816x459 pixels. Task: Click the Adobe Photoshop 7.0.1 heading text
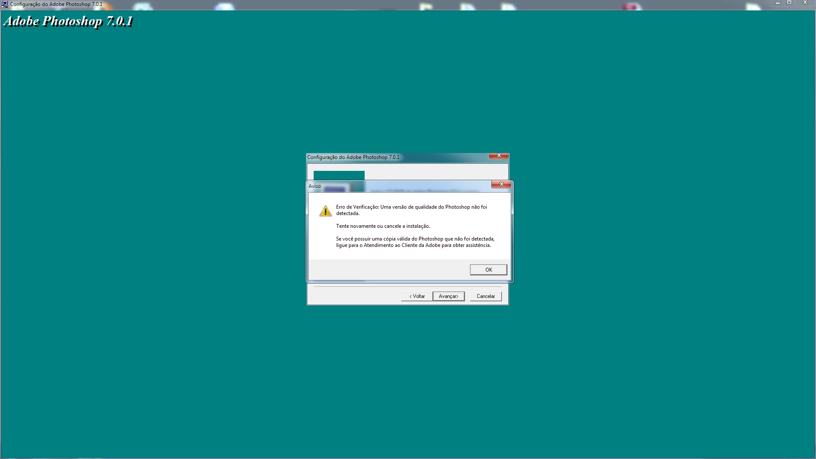point(68,21)
